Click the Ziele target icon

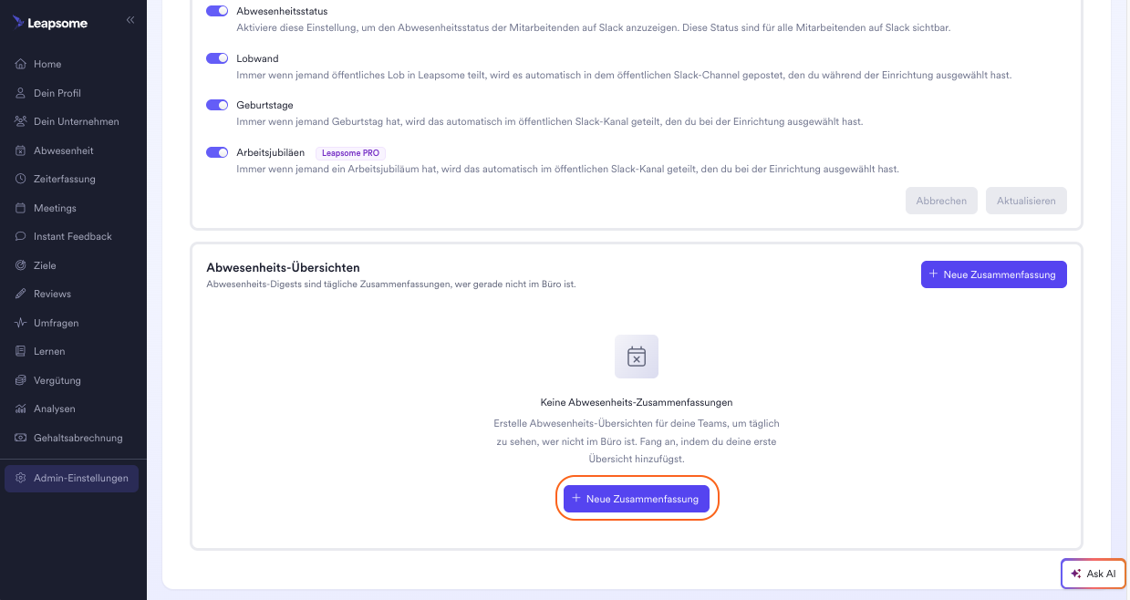pyautogui.click(x=21, y=265)
